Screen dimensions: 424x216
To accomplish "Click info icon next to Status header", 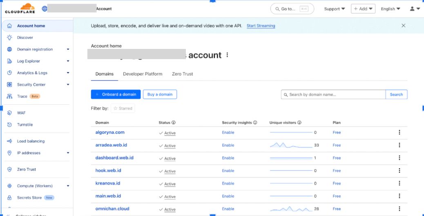I will [x=174, y=123].
